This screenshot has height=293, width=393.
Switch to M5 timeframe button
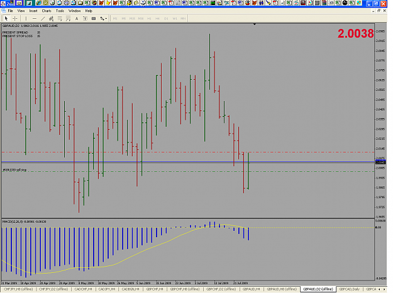pyautogui.click(x=124, y=18)
